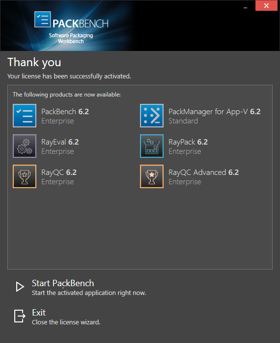Click the RayPack box icon
Screen dimensions: 280x343
[x=152, y=146]
